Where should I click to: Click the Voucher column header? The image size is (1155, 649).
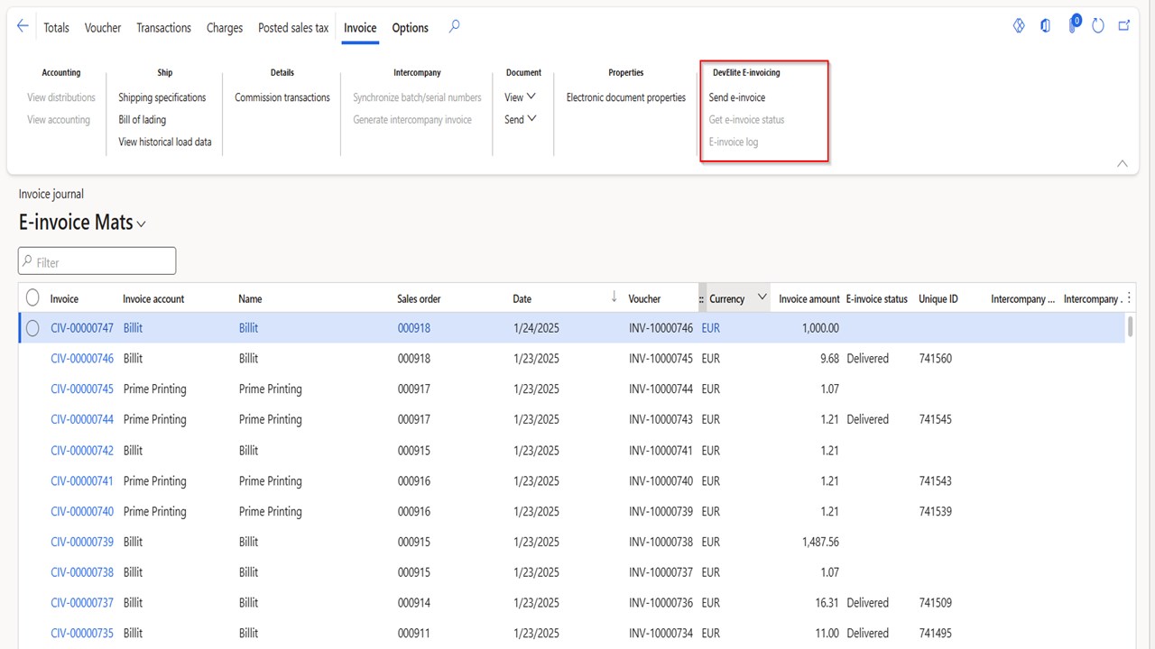click(x=644, y=298)
